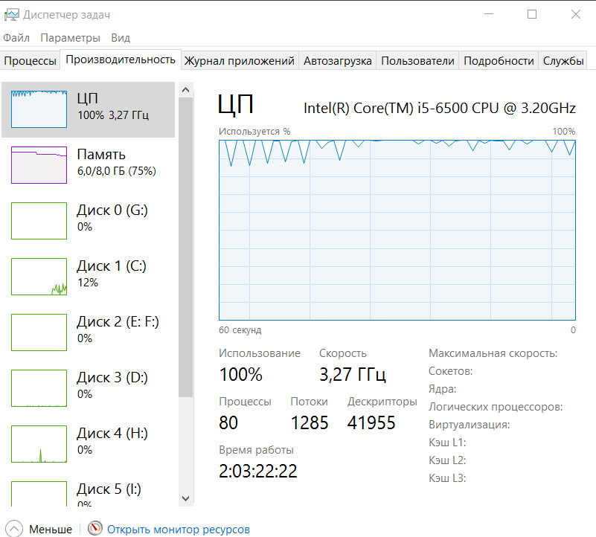Image resolution: width=596 pixels, height=537 pixels.
Task: Switch to the Производительность tab
Action: click(121, 60)
